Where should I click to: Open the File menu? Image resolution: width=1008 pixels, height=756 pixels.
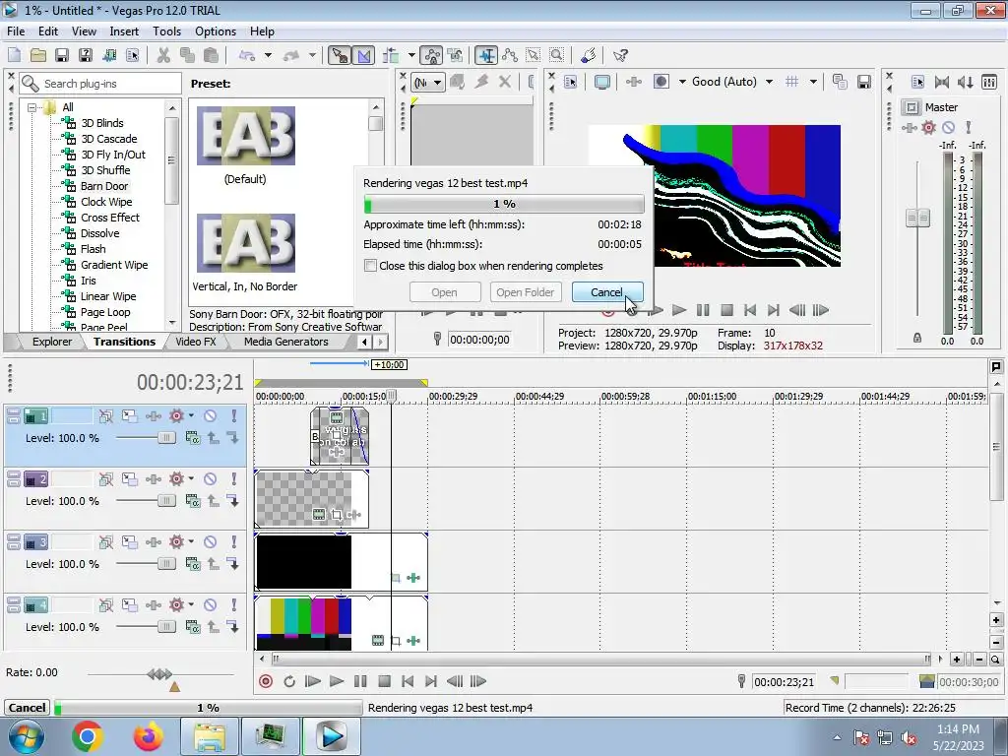[16, 31]
